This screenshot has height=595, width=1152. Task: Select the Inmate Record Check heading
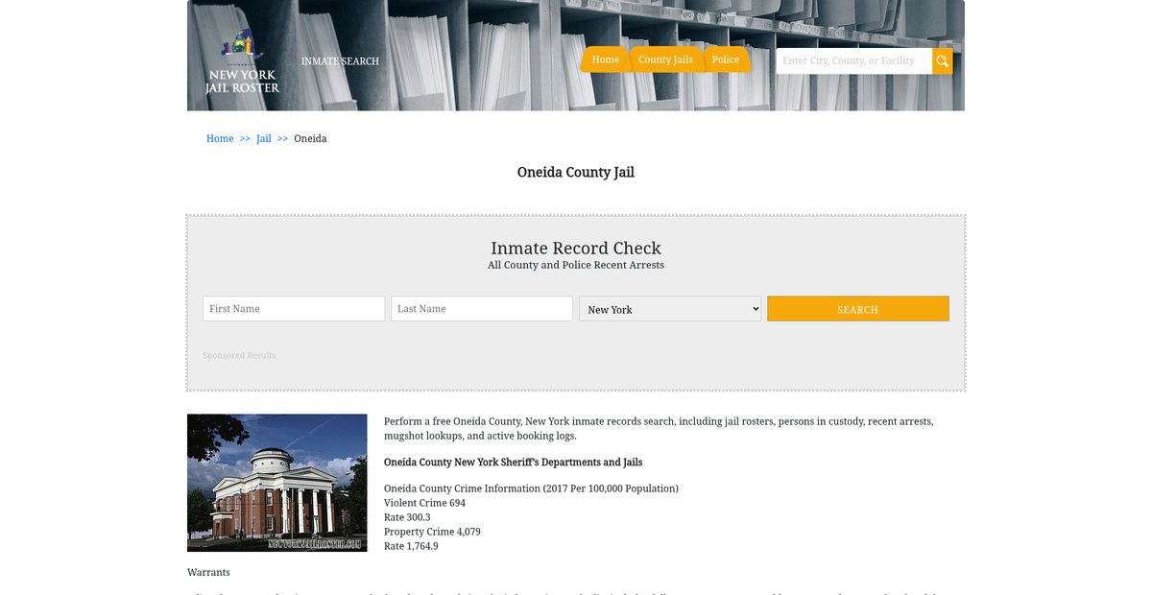coord(576,249)
